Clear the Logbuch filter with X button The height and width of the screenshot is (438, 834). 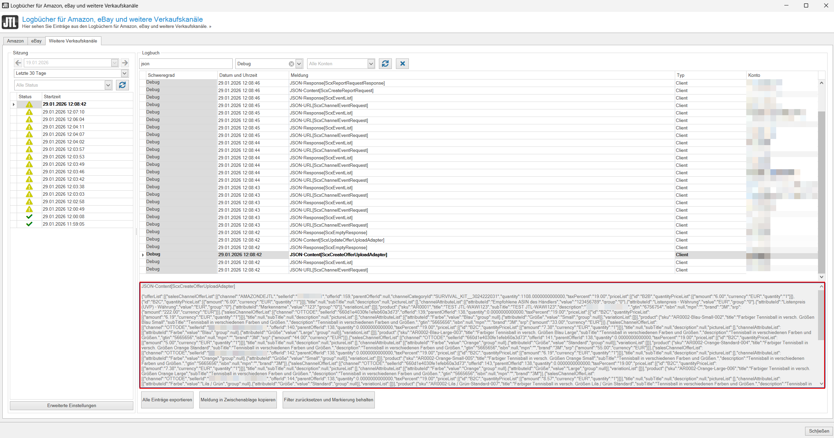point(402,64)
